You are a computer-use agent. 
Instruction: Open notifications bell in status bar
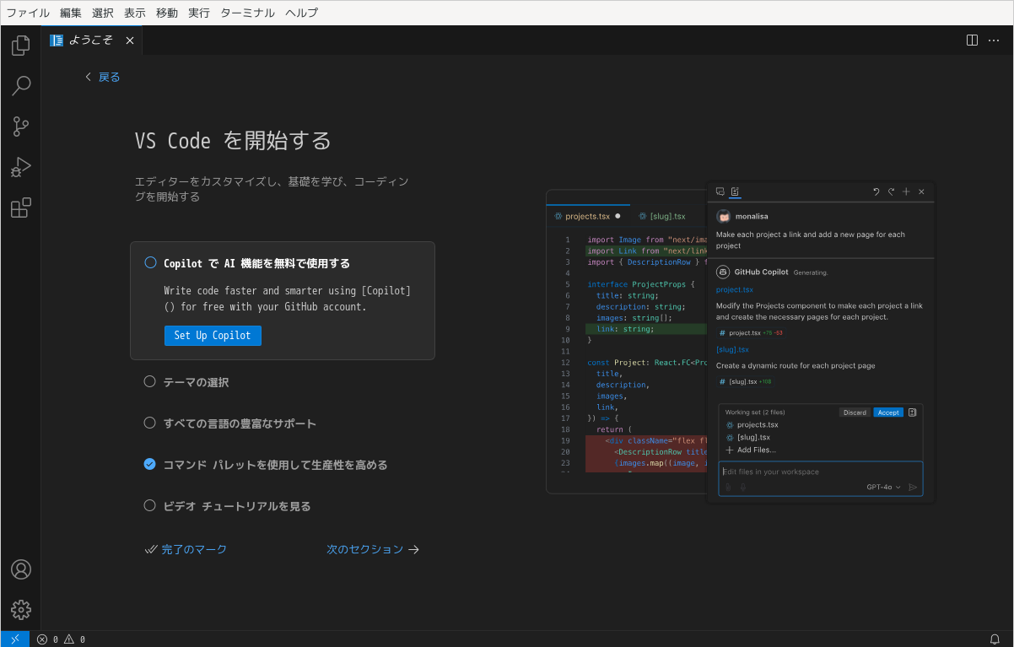click(995, 639)
